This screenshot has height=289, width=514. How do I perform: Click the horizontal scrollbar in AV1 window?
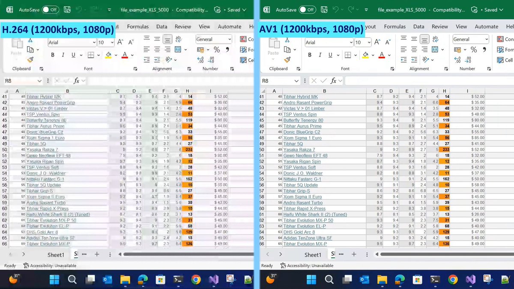[x=446, y=254]
